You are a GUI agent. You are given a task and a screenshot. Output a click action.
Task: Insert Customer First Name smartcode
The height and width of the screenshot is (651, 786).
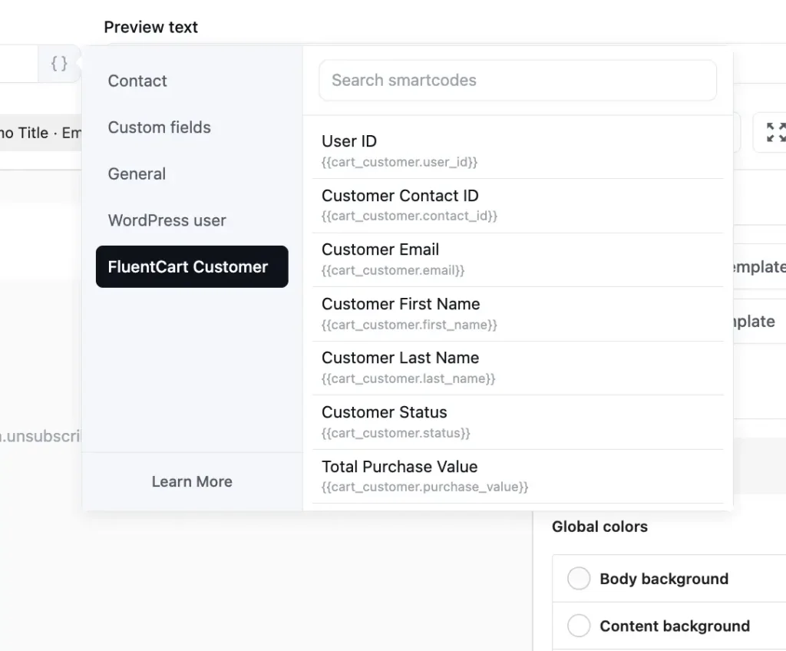tap(518, 314)
